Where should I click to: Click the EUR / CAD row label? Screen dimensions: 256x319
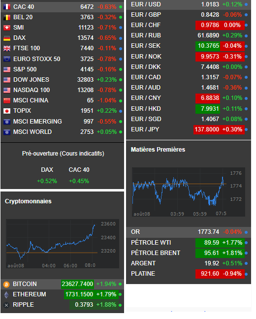[x=146, y=77]
